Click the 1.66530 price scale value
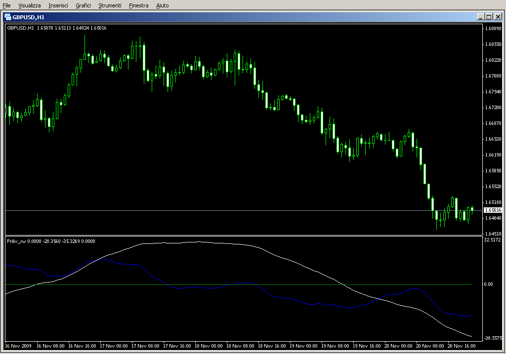 point(493,139)
